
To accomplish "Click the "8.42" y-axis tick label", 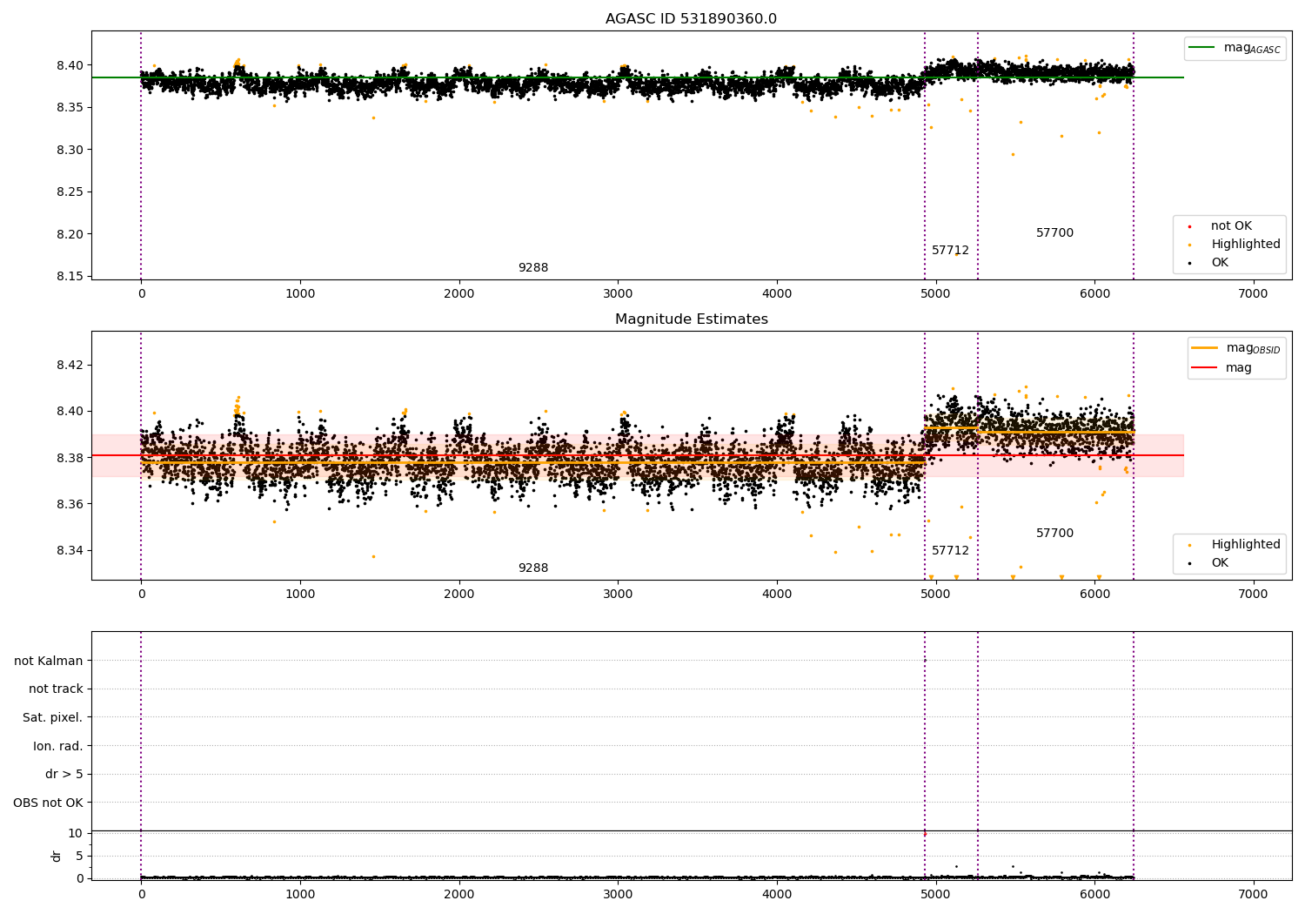I will pos(70,365).
